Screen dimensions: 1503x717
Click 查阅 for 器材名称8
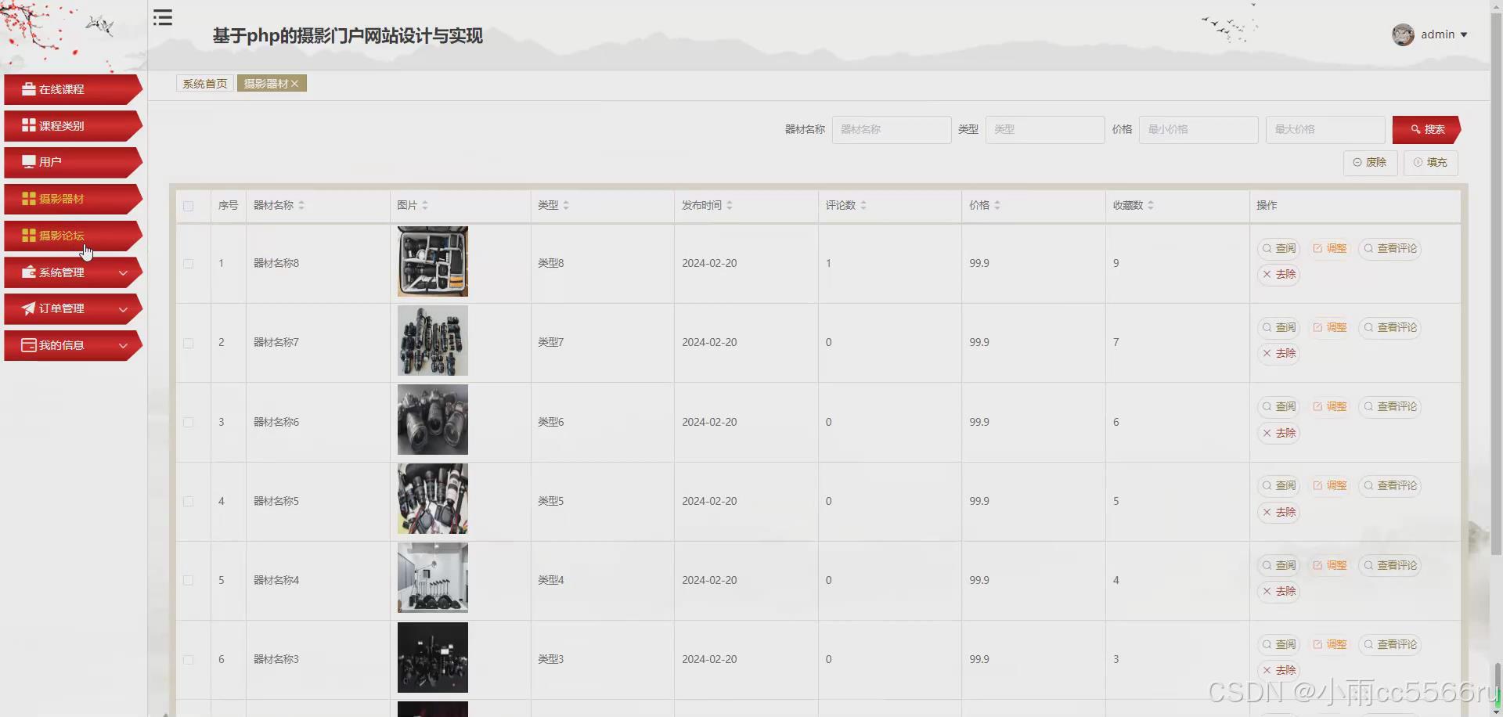(1279, 249)
